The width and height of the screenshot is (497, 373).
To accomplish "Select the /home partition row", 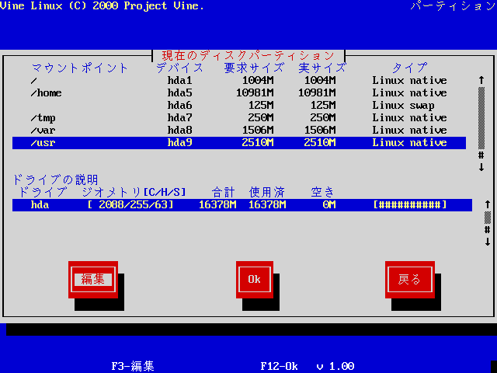I will (x=239, y=93).
